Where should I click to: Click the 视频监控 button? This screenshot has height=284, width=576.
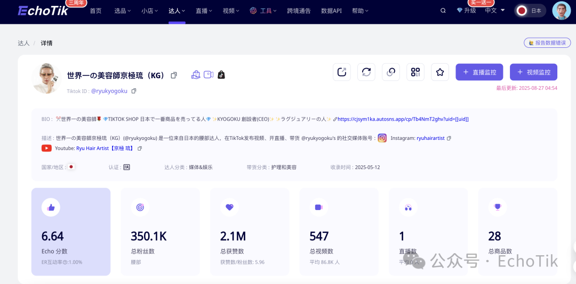tap(533, 72)
